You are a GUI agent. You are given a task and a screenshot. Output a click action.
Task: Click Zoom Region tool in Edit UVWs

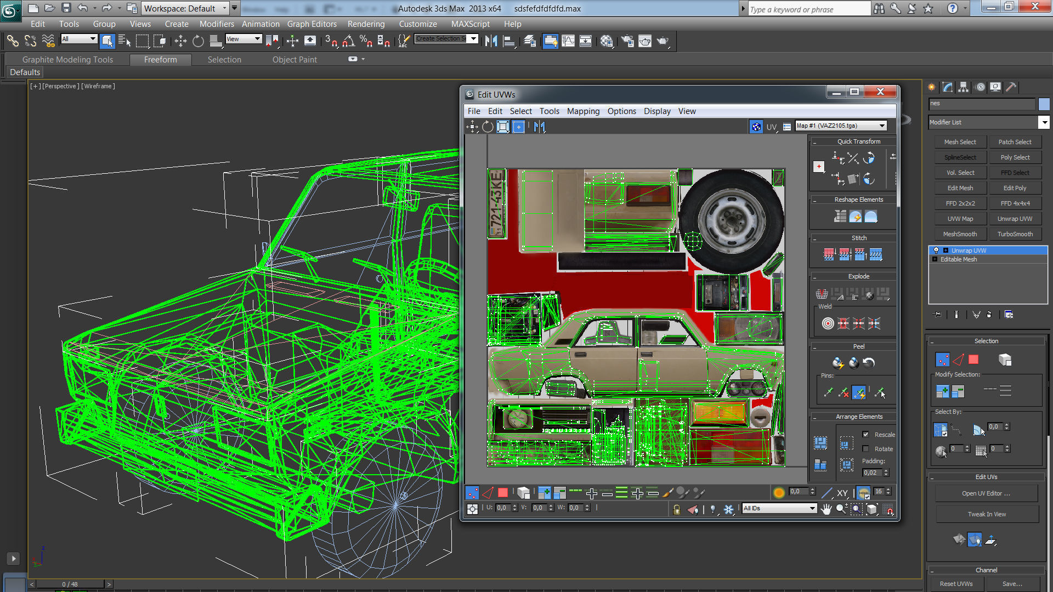coord(857,509)
